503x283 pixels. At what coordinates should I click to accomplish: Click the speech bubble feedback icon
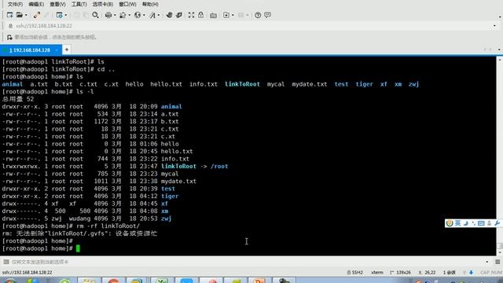click(267, 15)
